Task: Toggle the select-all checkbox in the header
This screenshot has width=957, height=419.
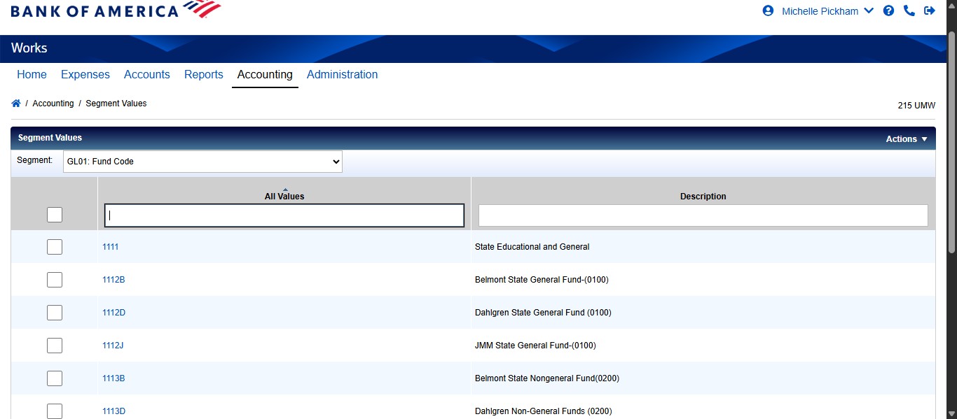Action: pyautogui.click(x=54, y=215)
